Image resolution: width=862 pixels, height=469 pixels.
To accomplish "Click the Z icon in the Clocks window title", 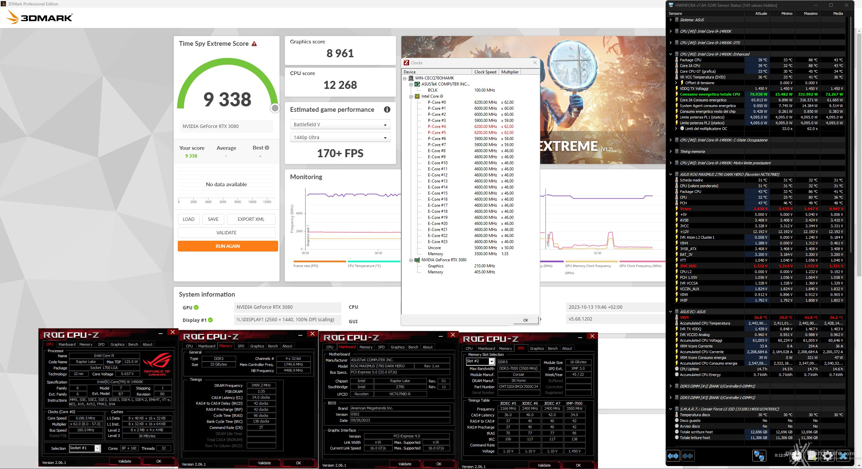I will tap(406, 63).
